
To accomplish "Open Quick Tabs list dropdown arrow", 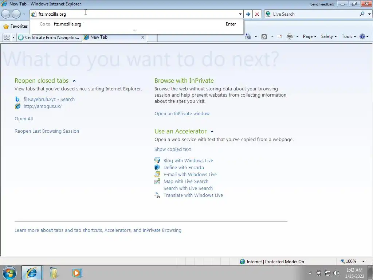I will pyautogui.click(x=13, y=38).
